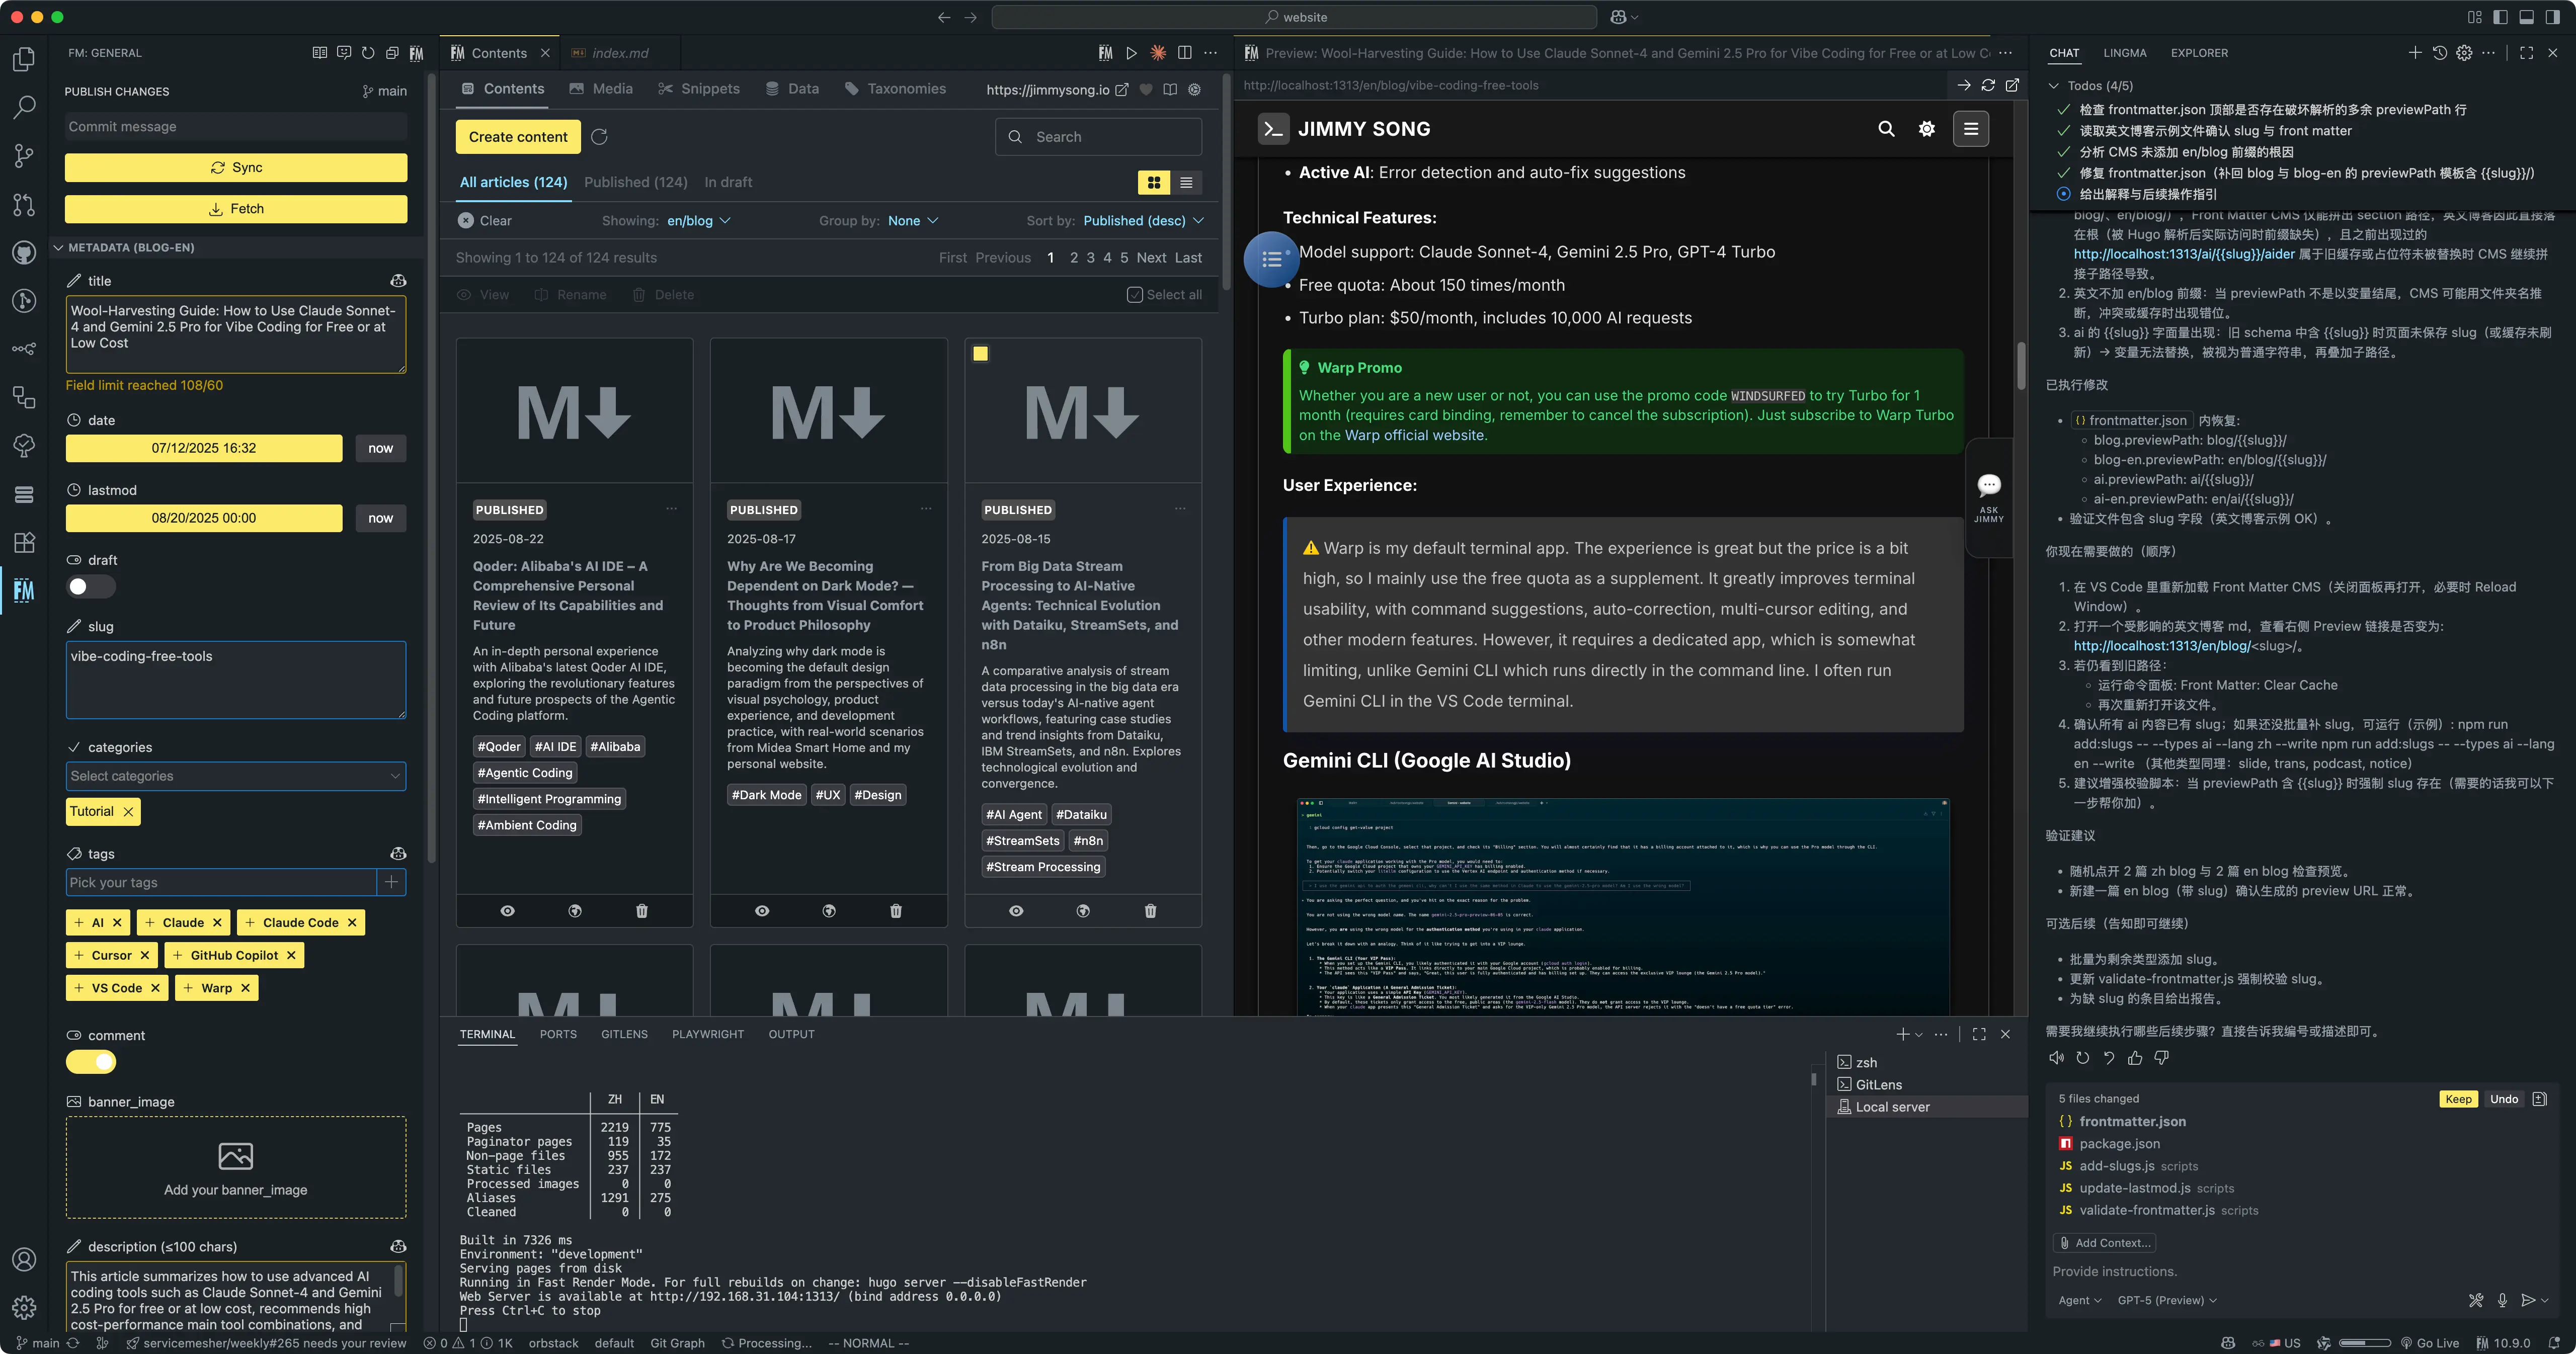Open the Accounts icon in activity bar
This screenshot has height=1354, width=2576.
(x=24, y=1259)
